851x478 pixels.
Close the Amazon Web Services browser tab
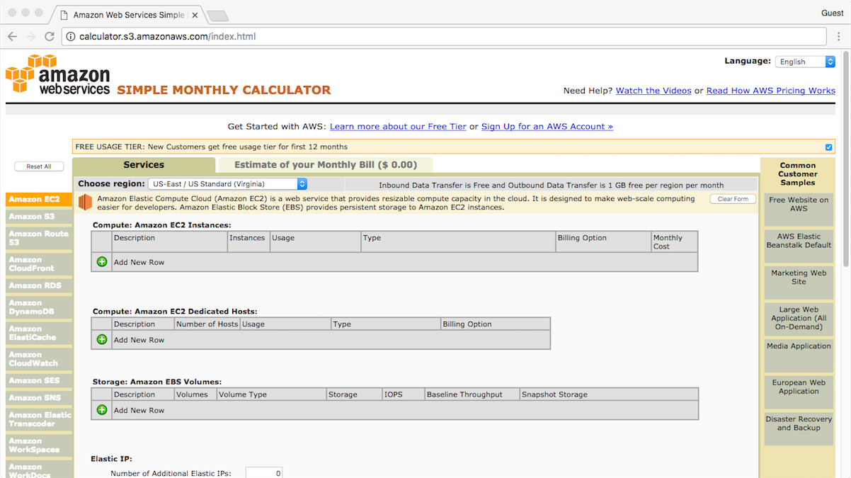194,15
